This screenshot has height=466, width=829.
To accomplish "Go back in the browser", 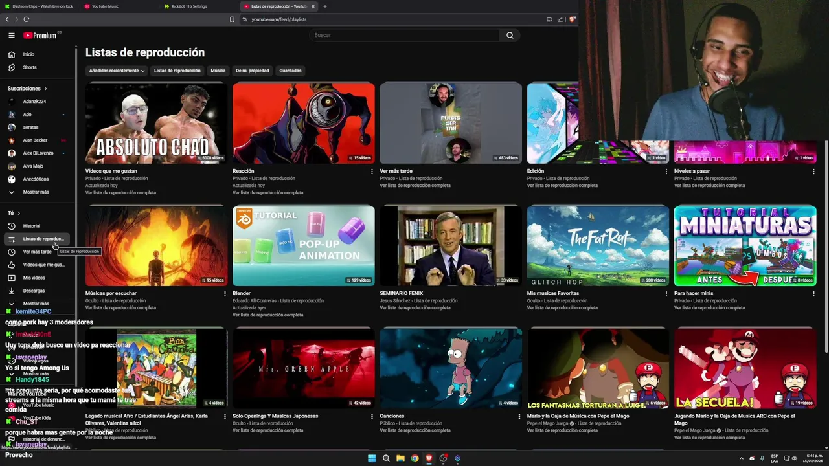I will click(7, 19).
